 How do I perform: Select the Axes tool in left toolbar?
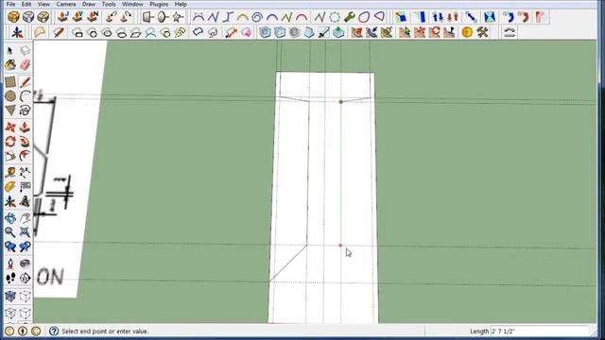10,201
